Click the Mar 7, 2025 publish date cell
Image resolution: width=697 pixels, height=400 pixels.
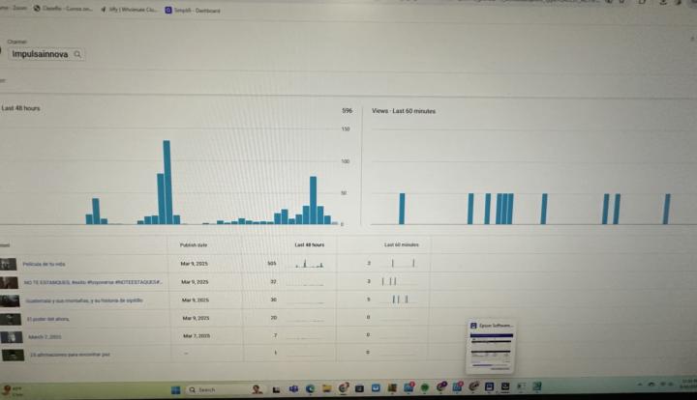[x=197, y=336]
